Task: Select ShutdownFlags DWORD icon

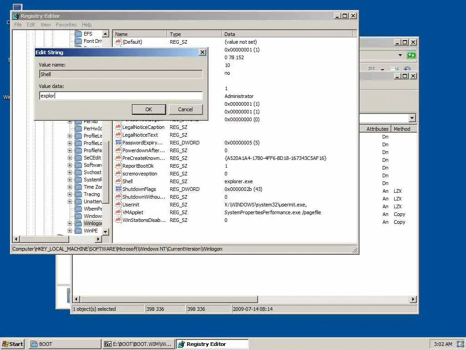Action: pos(118,189)
